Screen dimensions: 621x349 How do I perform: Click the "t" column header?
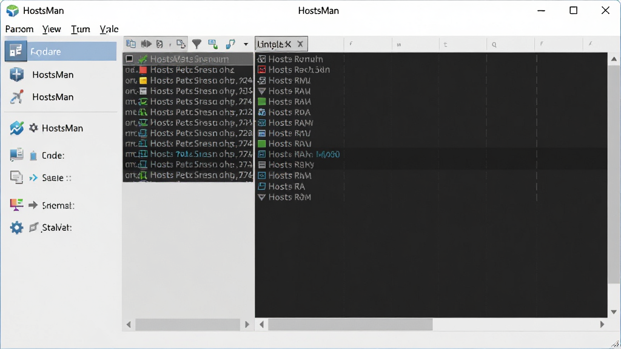tap(446, 45)
